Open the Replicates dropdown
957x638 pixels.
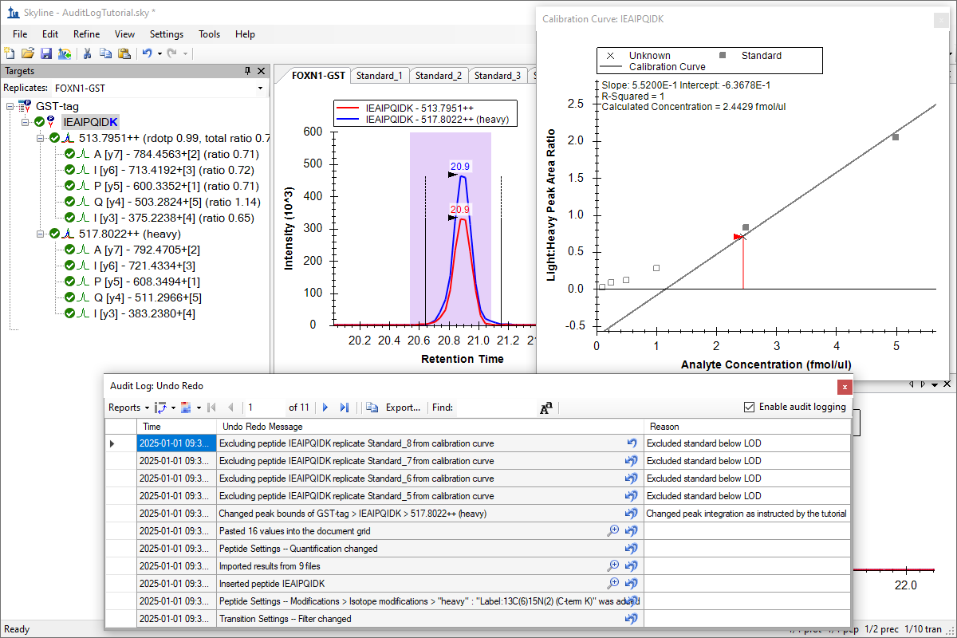pos(260,88)
